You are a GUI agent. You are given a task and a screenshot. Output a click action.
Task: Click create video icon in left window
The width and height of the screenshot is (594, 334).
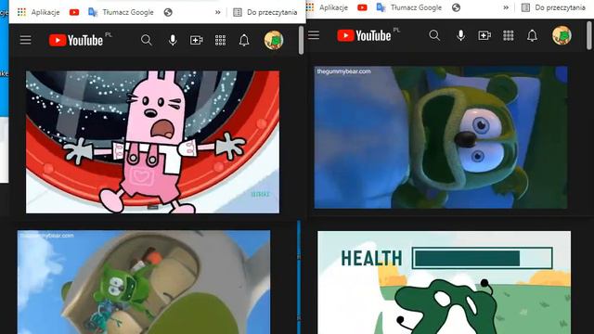pos(196,40)
